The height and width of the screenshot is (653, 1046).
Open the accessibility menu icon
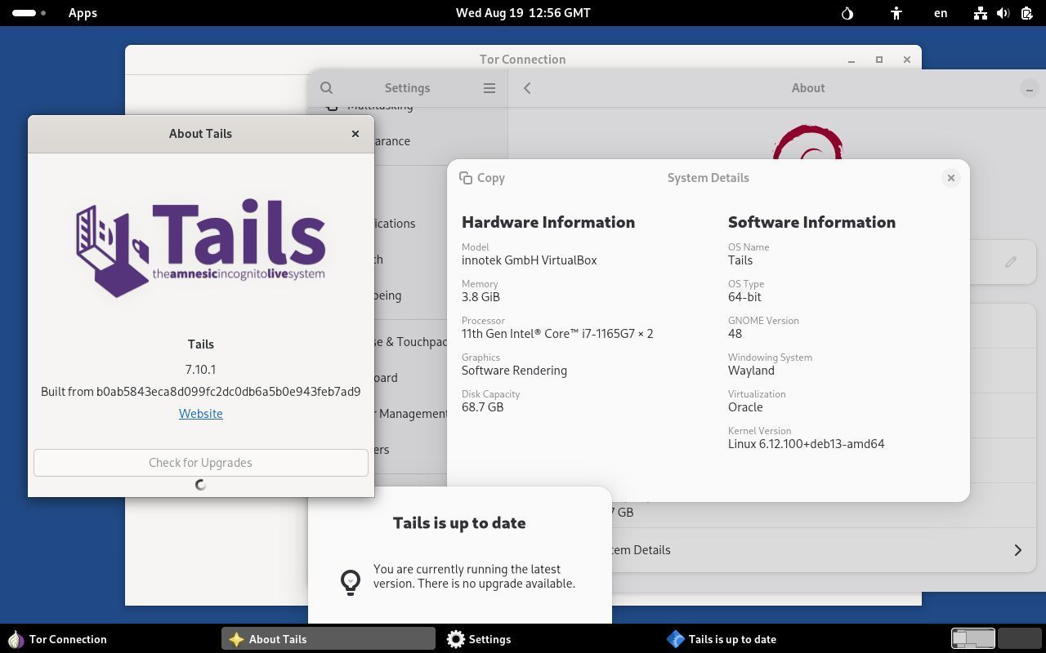coord(896,13)
